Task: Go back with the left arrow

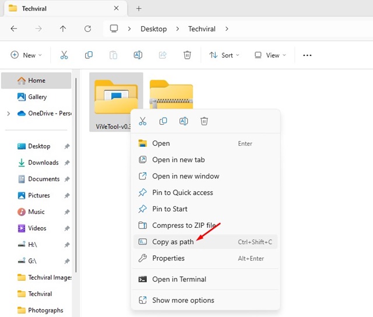Action: 14,29
